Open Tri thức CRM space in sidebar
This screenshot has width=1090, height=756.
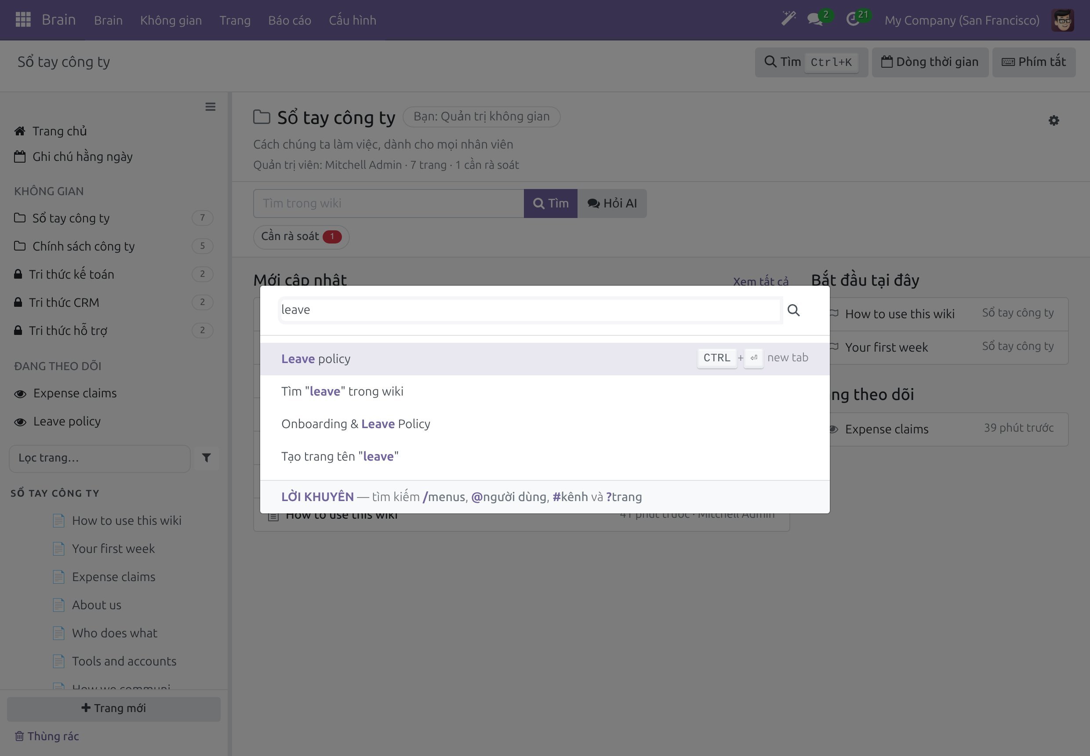(114, 302)
